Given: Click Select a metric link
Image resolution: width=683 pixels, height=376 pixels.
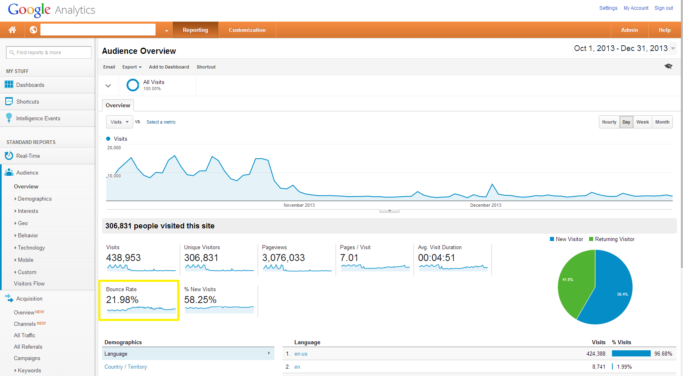Looking at the screenshot, I should 161,122.
